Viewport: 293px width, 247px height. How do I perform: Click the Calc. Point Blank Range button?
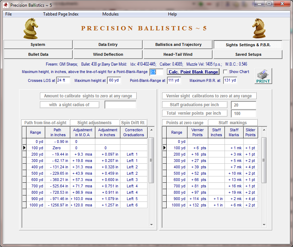[193, 72]
